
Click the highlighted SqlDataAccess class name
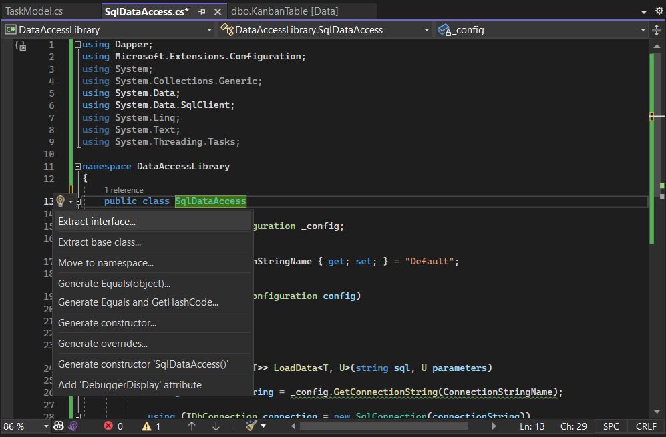click(x=210, y=201)
